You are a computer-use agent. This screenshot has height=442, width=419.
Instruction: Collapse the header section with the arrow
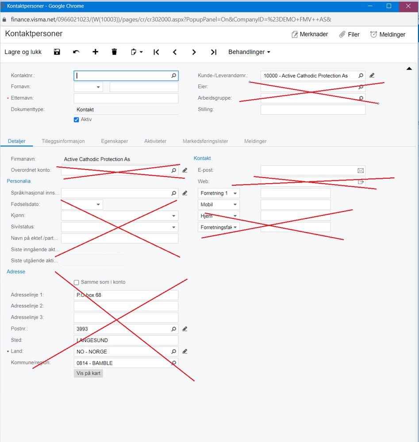pyautogui.click(x=409, y=69)
